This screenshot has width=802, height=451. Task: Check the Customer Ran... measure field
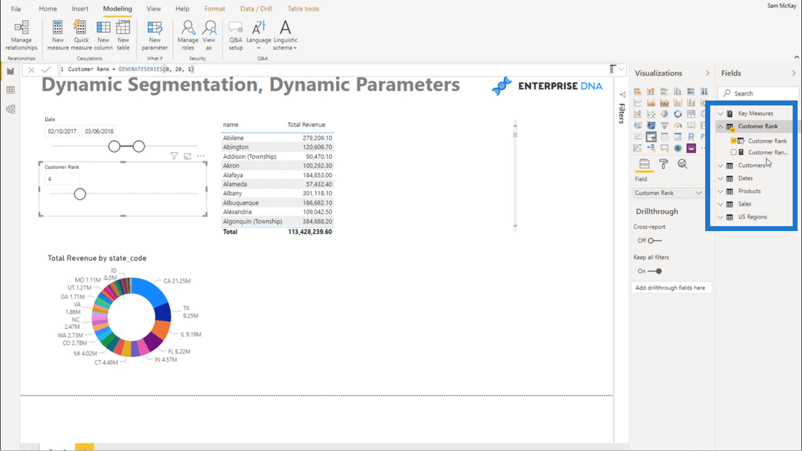pos(733,152)
